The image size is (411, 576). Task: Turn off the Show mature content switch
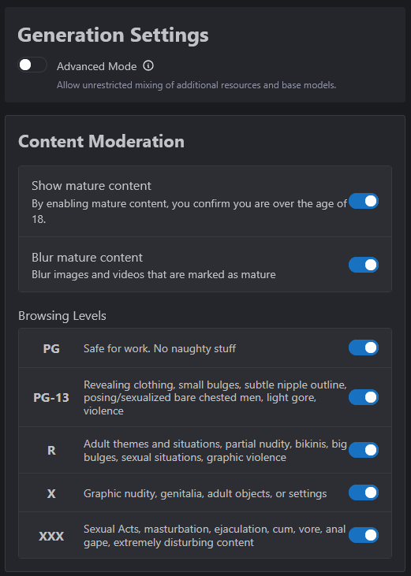click(x=363, y=201)
